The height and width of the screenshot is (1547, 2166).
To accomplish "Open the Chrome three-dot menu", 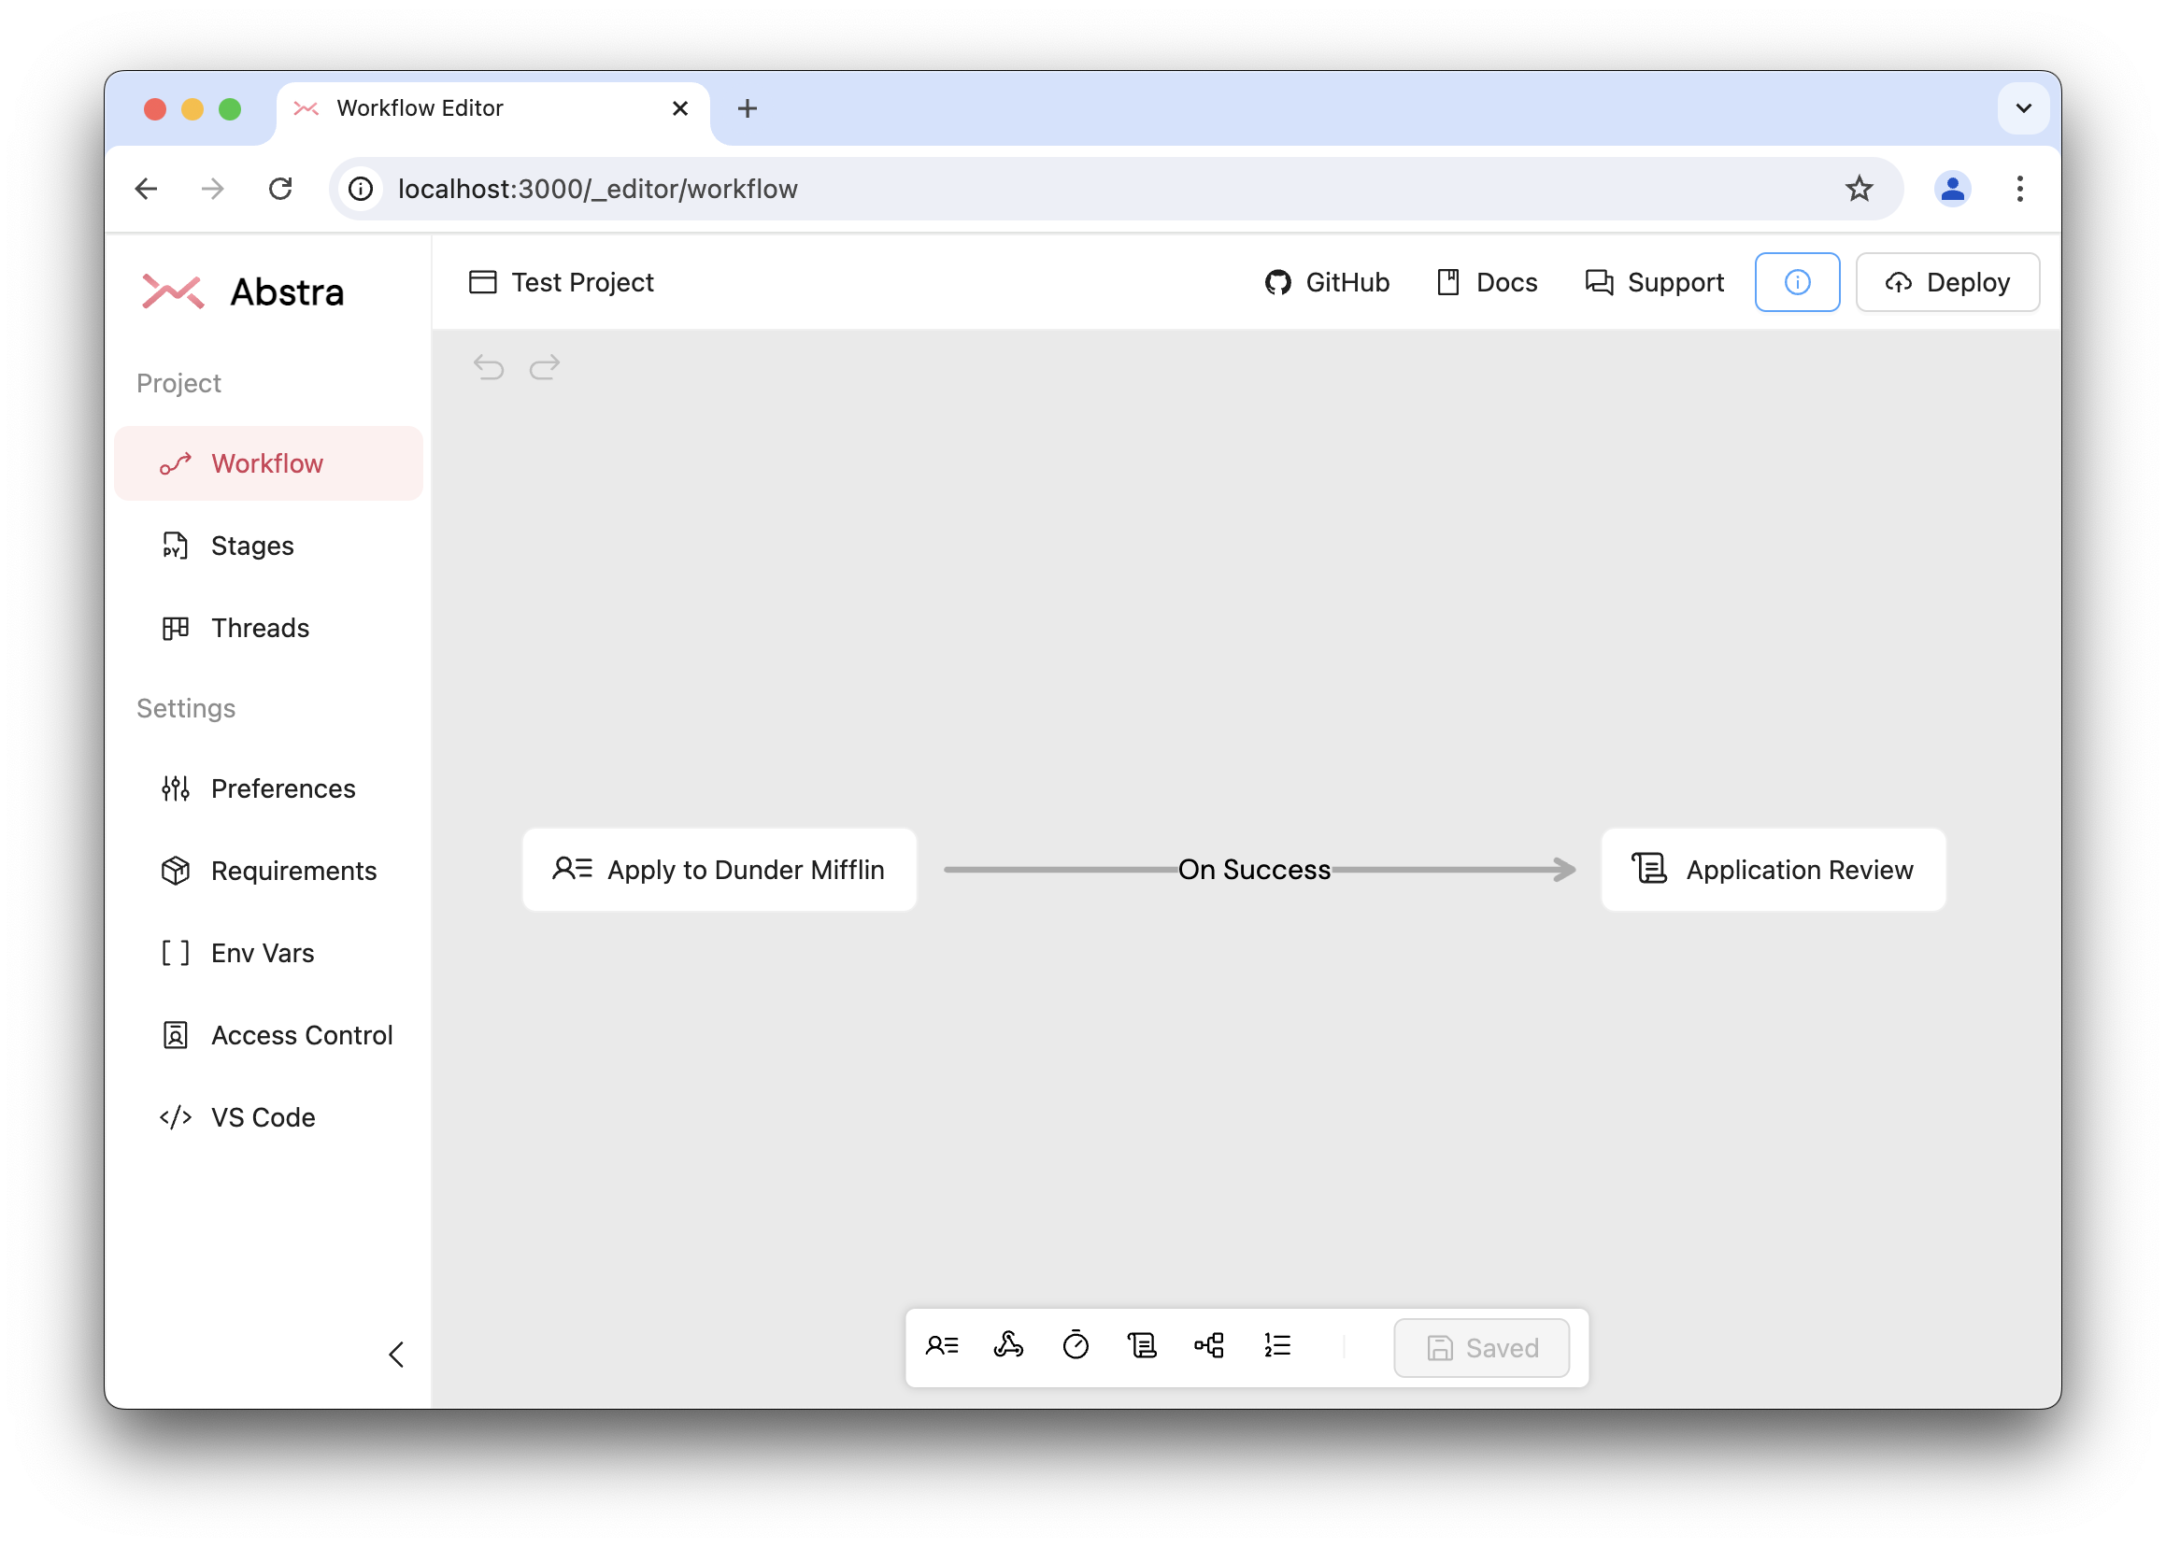I will coord(2019,189).
